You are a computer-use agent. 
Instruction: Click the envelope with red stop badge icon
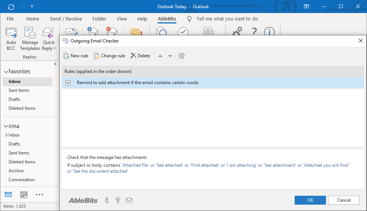pos(112,31)
